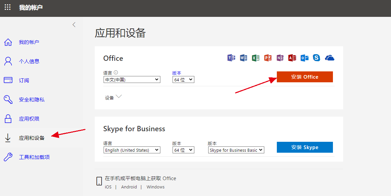
Task: Click 我的帐户 title in the top bar
Action: (x=31, y=8)
